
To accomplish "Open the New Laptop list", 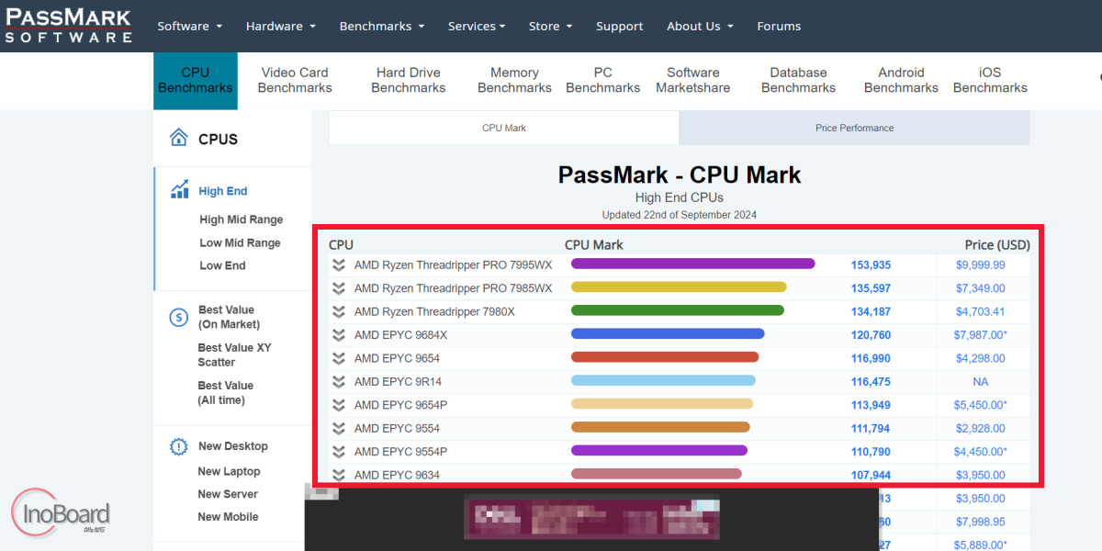I will (229, 471).
